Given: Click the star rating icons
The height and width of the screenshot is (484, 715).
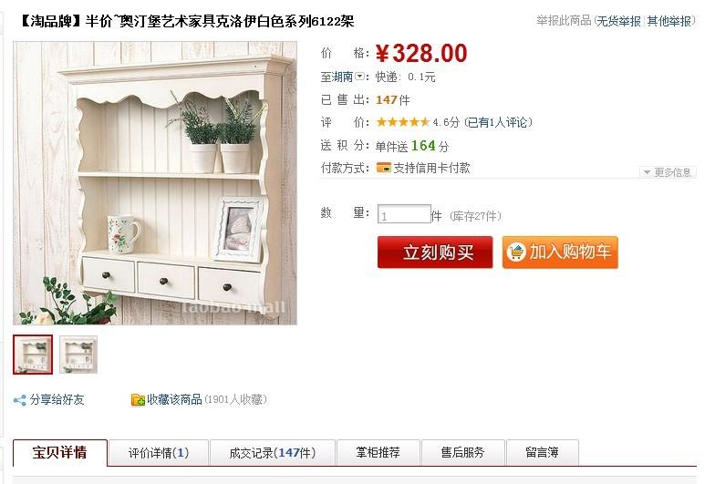Looking at the screenshot, I should point(403,122).
